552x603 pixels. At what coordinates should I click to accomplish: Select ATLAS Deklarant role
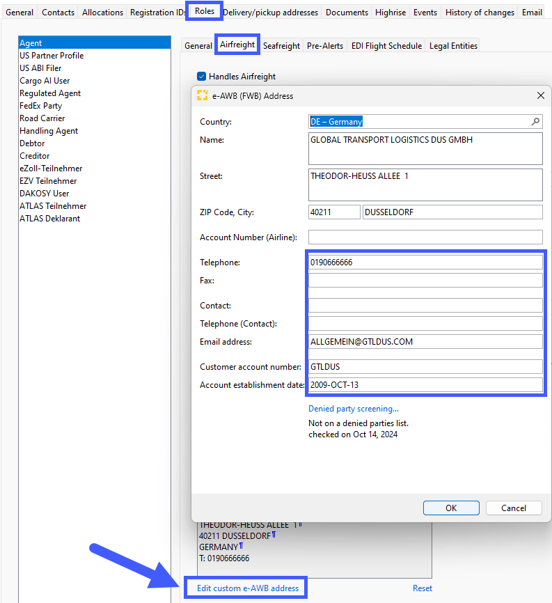tap(49, 219)
